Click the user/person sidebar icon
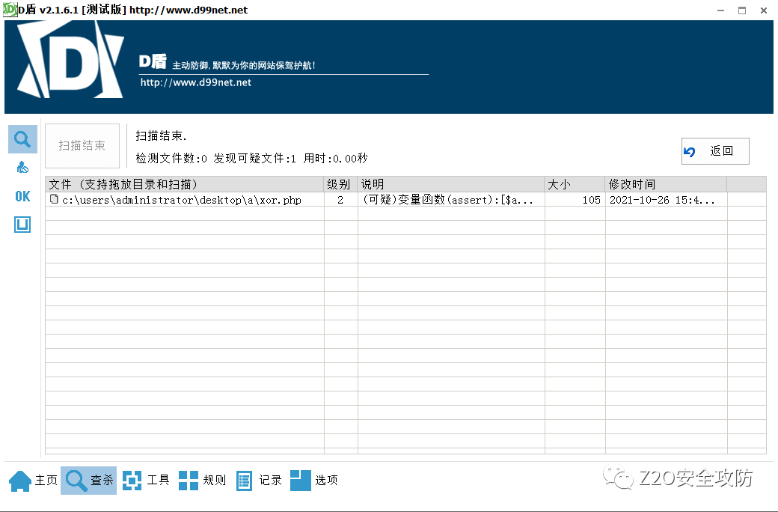778x512 pixels. tap(22, 168)
